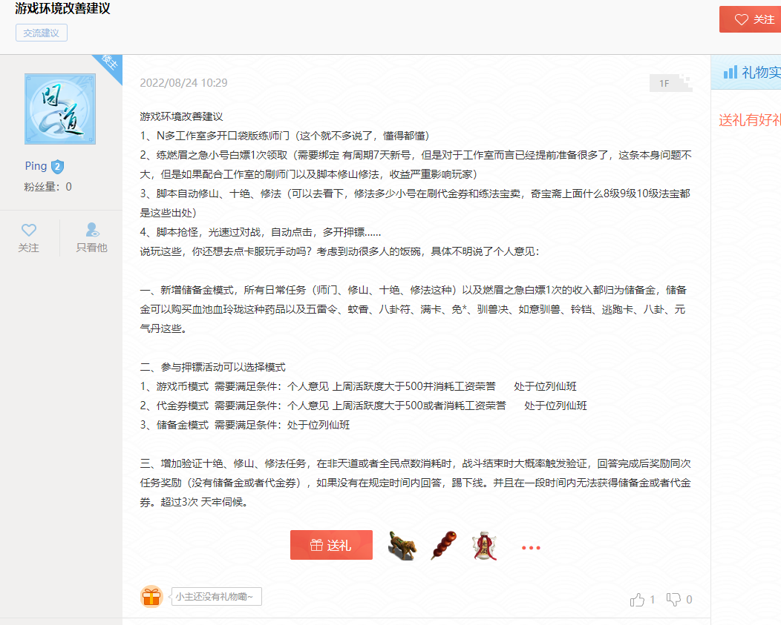Click the orange gift box icon

point(151,597)
